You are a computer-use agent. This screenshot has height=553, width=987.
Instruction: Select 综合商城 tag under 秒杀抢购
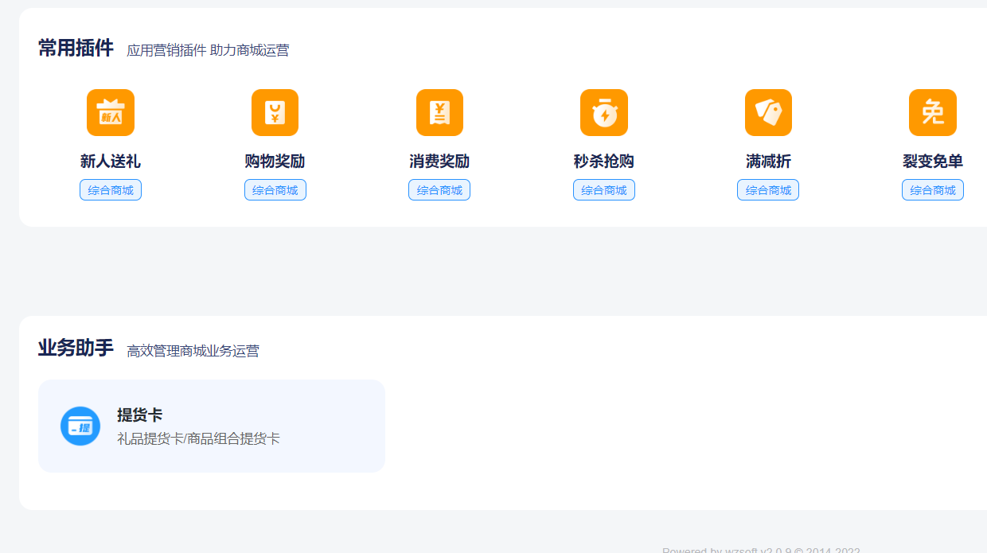(604, 190)
